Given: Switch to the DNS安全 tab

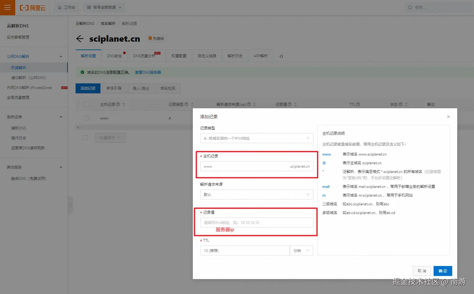Looking at the screenshot, I should tap(114, 56).
